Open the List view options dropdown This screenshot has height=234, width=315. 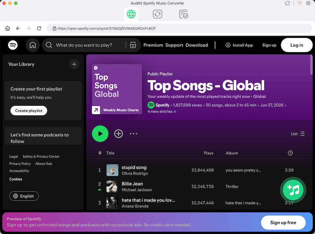coord(298,134)
